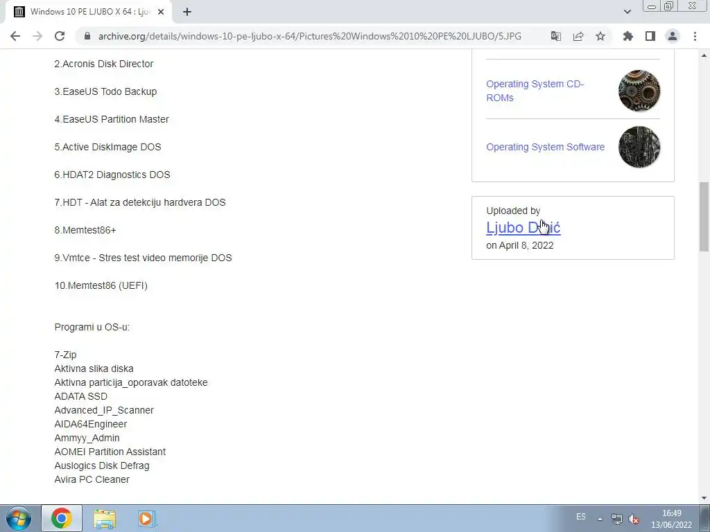
Task: Switch to the Windows 10 PE LJUBO tab
Action: [x=88, y=12]
